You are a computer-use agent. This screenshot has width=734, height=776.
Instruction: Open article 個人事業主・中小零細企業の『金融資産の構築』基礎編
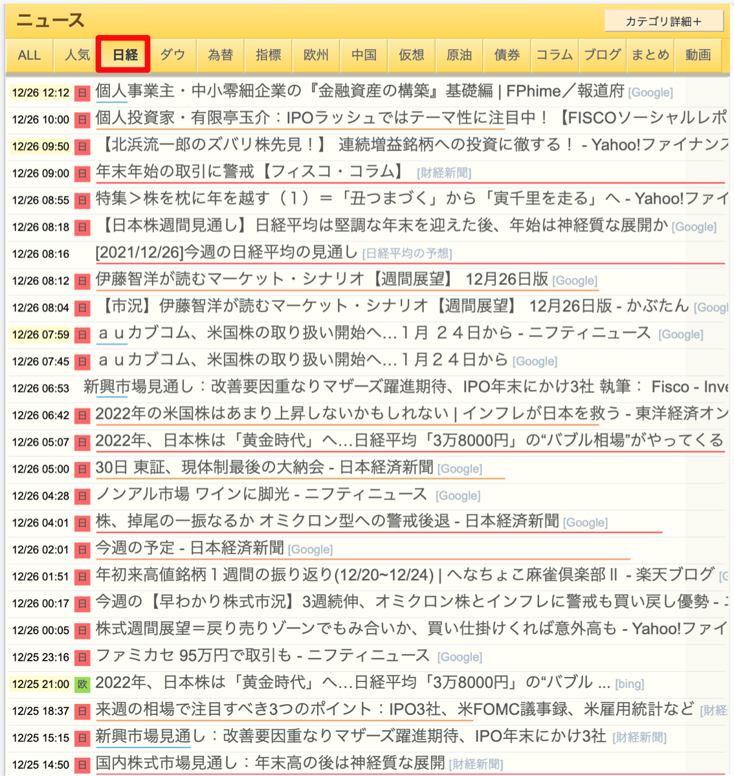coord(360,91)
